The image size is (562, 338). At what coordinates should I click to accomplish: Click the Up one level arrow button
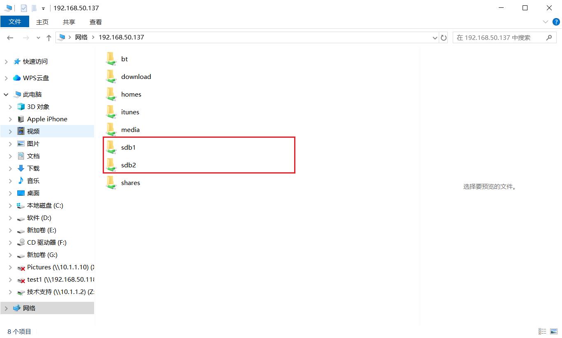(x=48, y=37)
